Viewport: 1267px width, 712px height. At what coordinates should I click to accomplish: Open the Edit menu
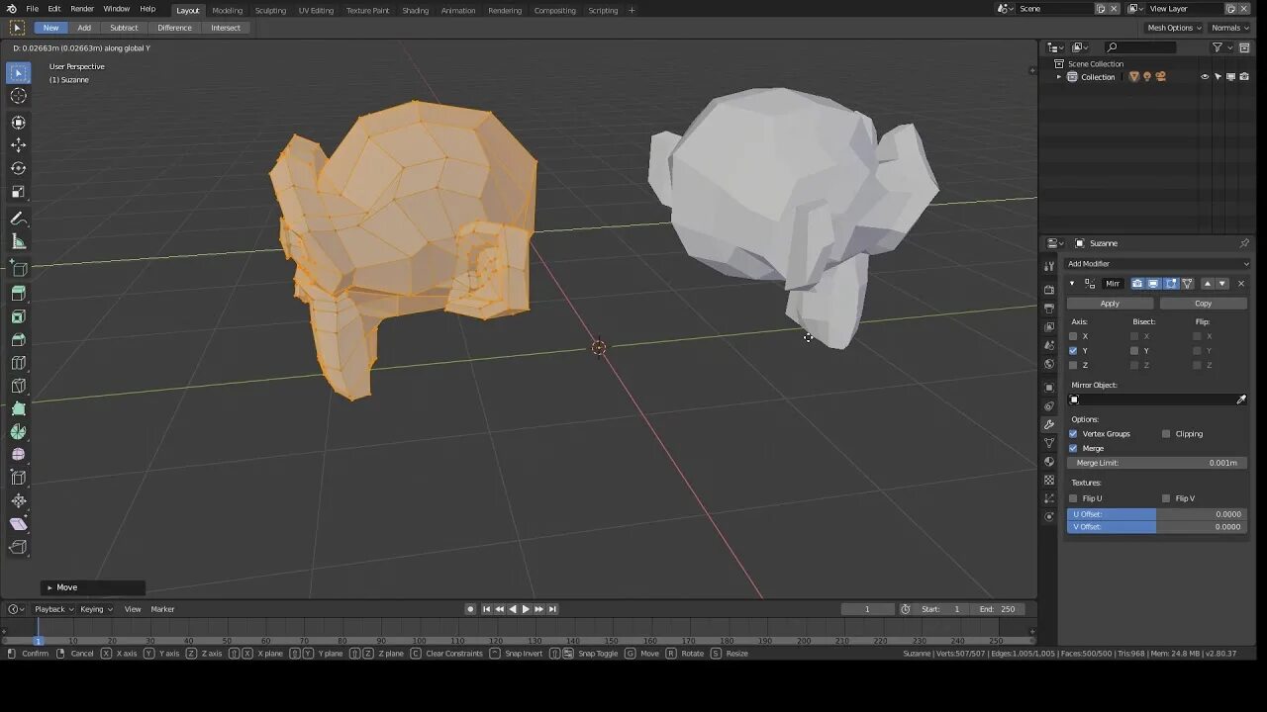pyautogui.click(x=54, y=9)
